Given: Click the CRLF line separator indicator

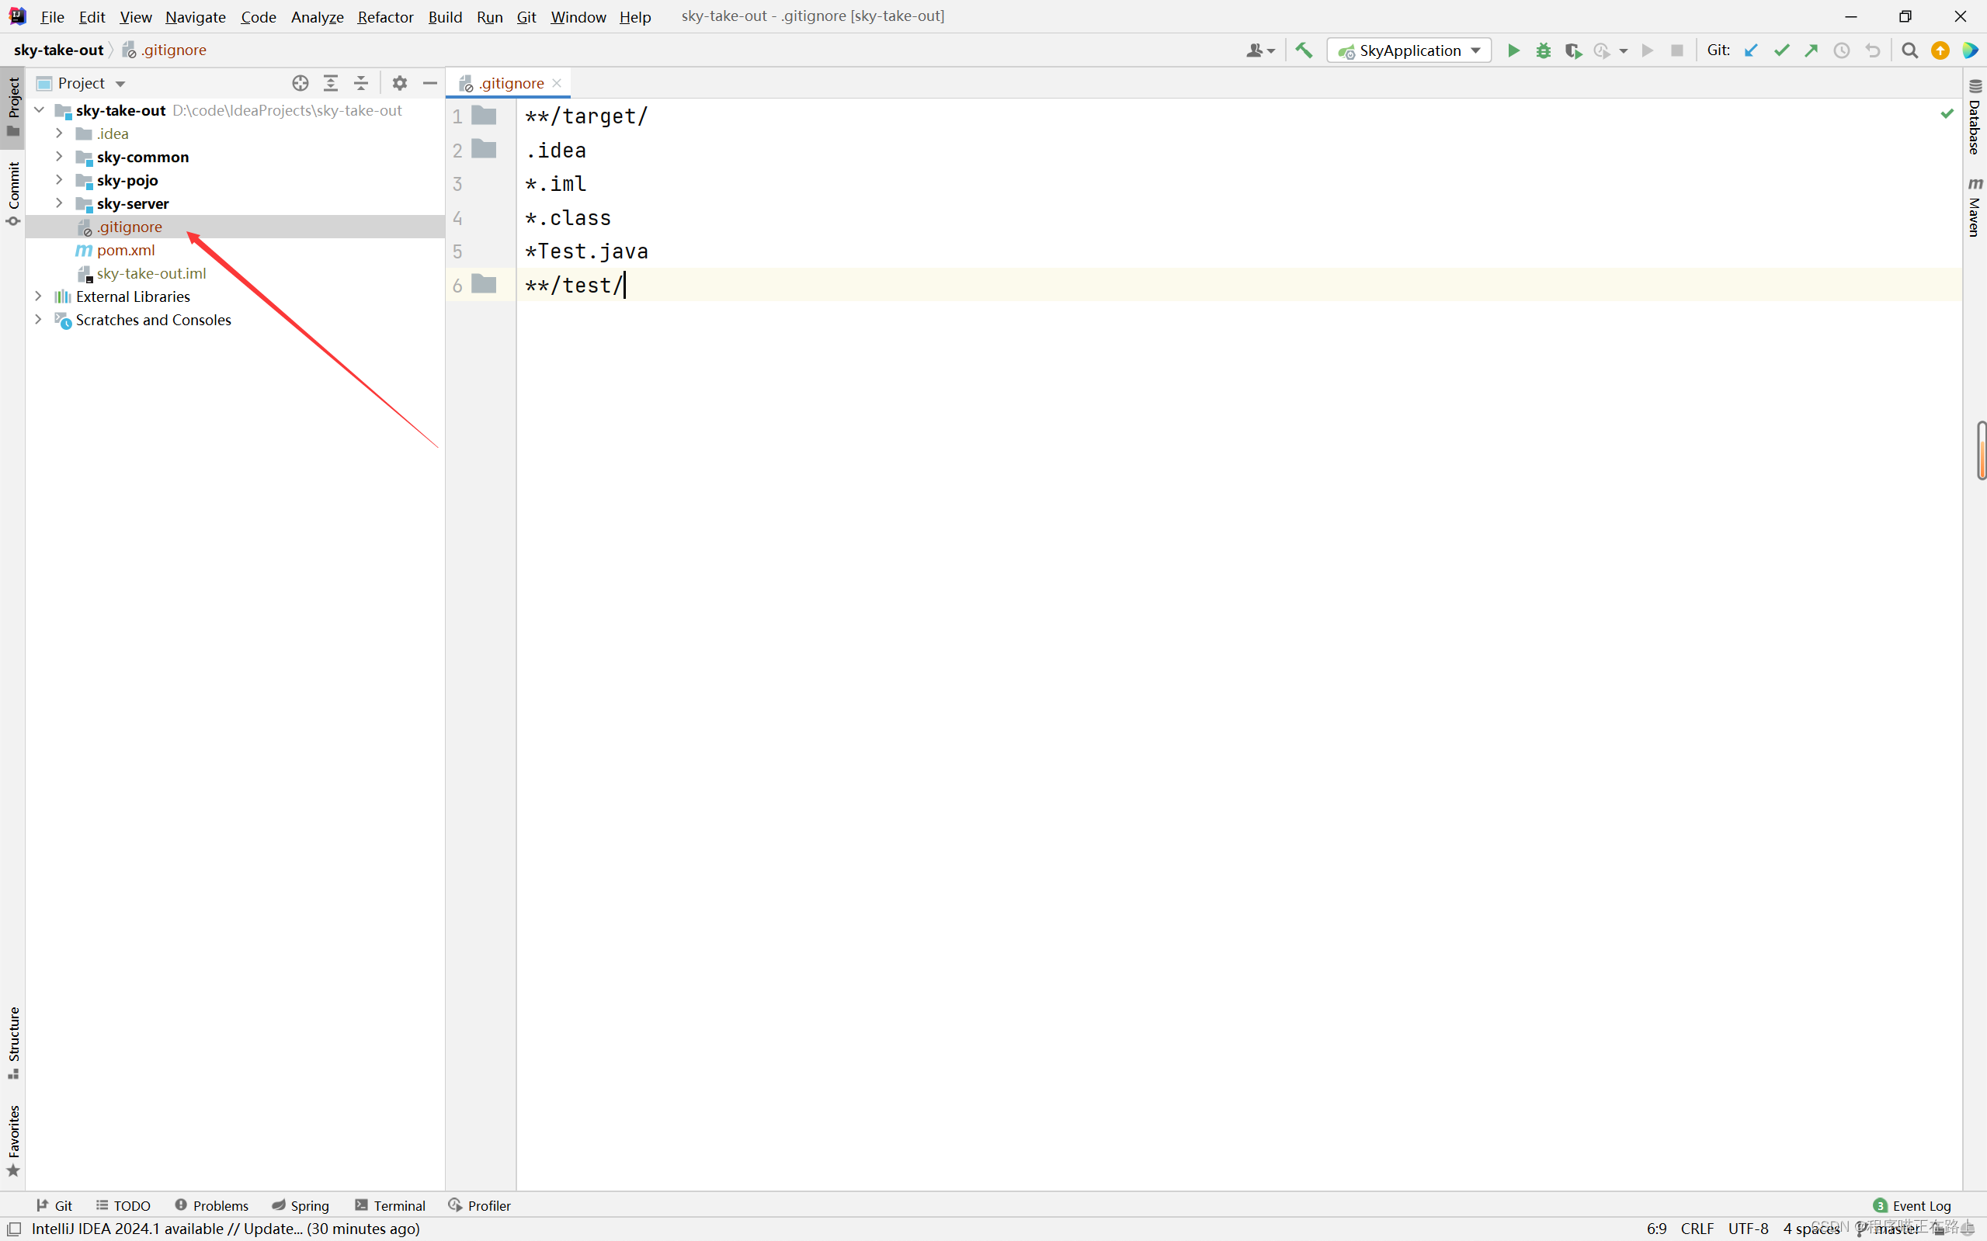Looking at the screenshot, I should pos(1697,1228).
